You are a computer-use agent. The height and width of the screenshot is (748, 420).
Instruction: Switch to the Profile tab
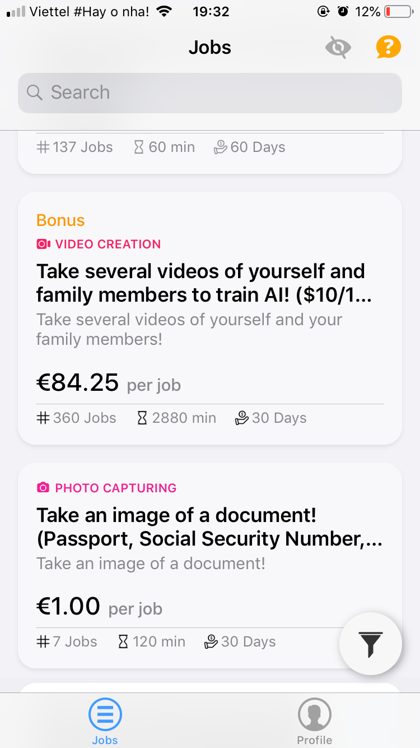pos(315,721)
